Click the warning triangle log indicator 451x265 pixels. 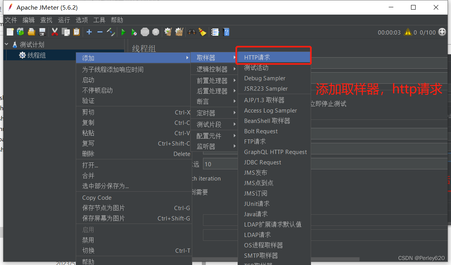pos(408,32)
